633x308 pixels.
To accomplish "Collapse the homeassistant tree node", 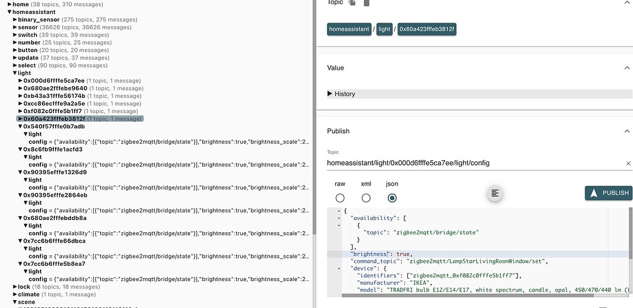I will (x=10, y=12).
